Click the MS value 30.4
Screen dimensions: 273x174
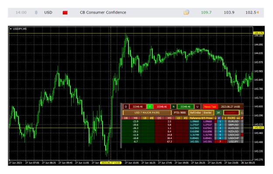pos(169,138)
